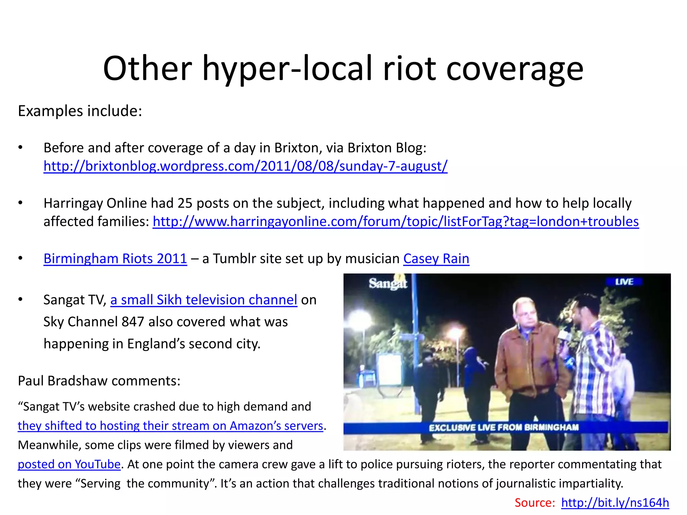
Task: Click the red 'Source:' label
Action: point(535,503)
